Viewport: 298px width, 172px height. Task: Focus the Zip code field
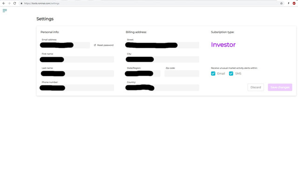pos(182,74)
